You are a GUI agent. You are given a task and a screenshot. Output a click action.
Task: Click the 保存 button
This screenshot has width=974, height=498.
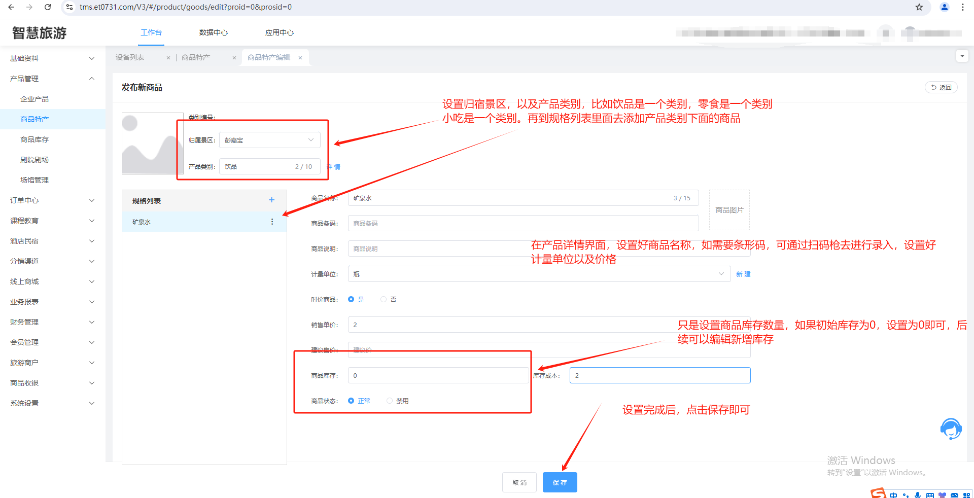(x=560, y=482)
